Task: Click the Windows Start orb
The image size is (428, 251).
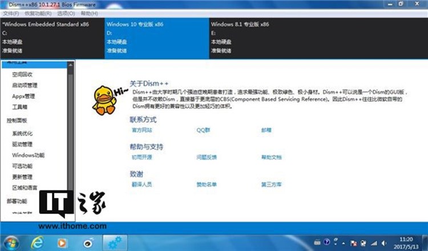Action: [13, 242]
